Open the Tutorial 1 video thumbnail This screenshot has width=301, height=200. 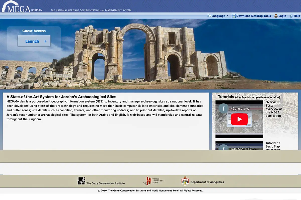click(x=239, y=145)
